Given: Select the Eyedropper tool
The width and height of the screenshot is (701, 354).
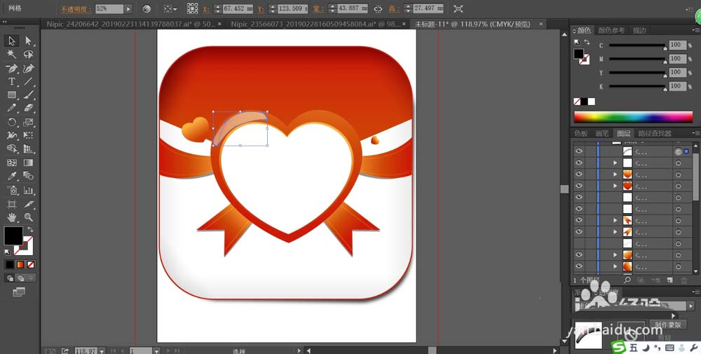Looking at the screenshot, I should [x=12, y=176].
